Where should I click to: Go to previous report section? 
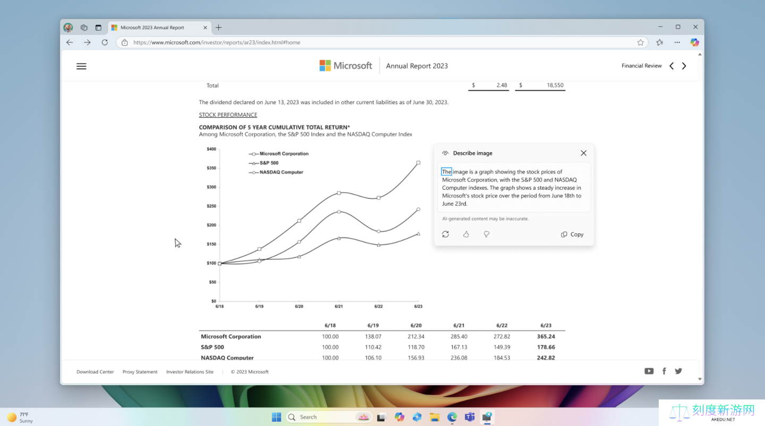point(671,66)
